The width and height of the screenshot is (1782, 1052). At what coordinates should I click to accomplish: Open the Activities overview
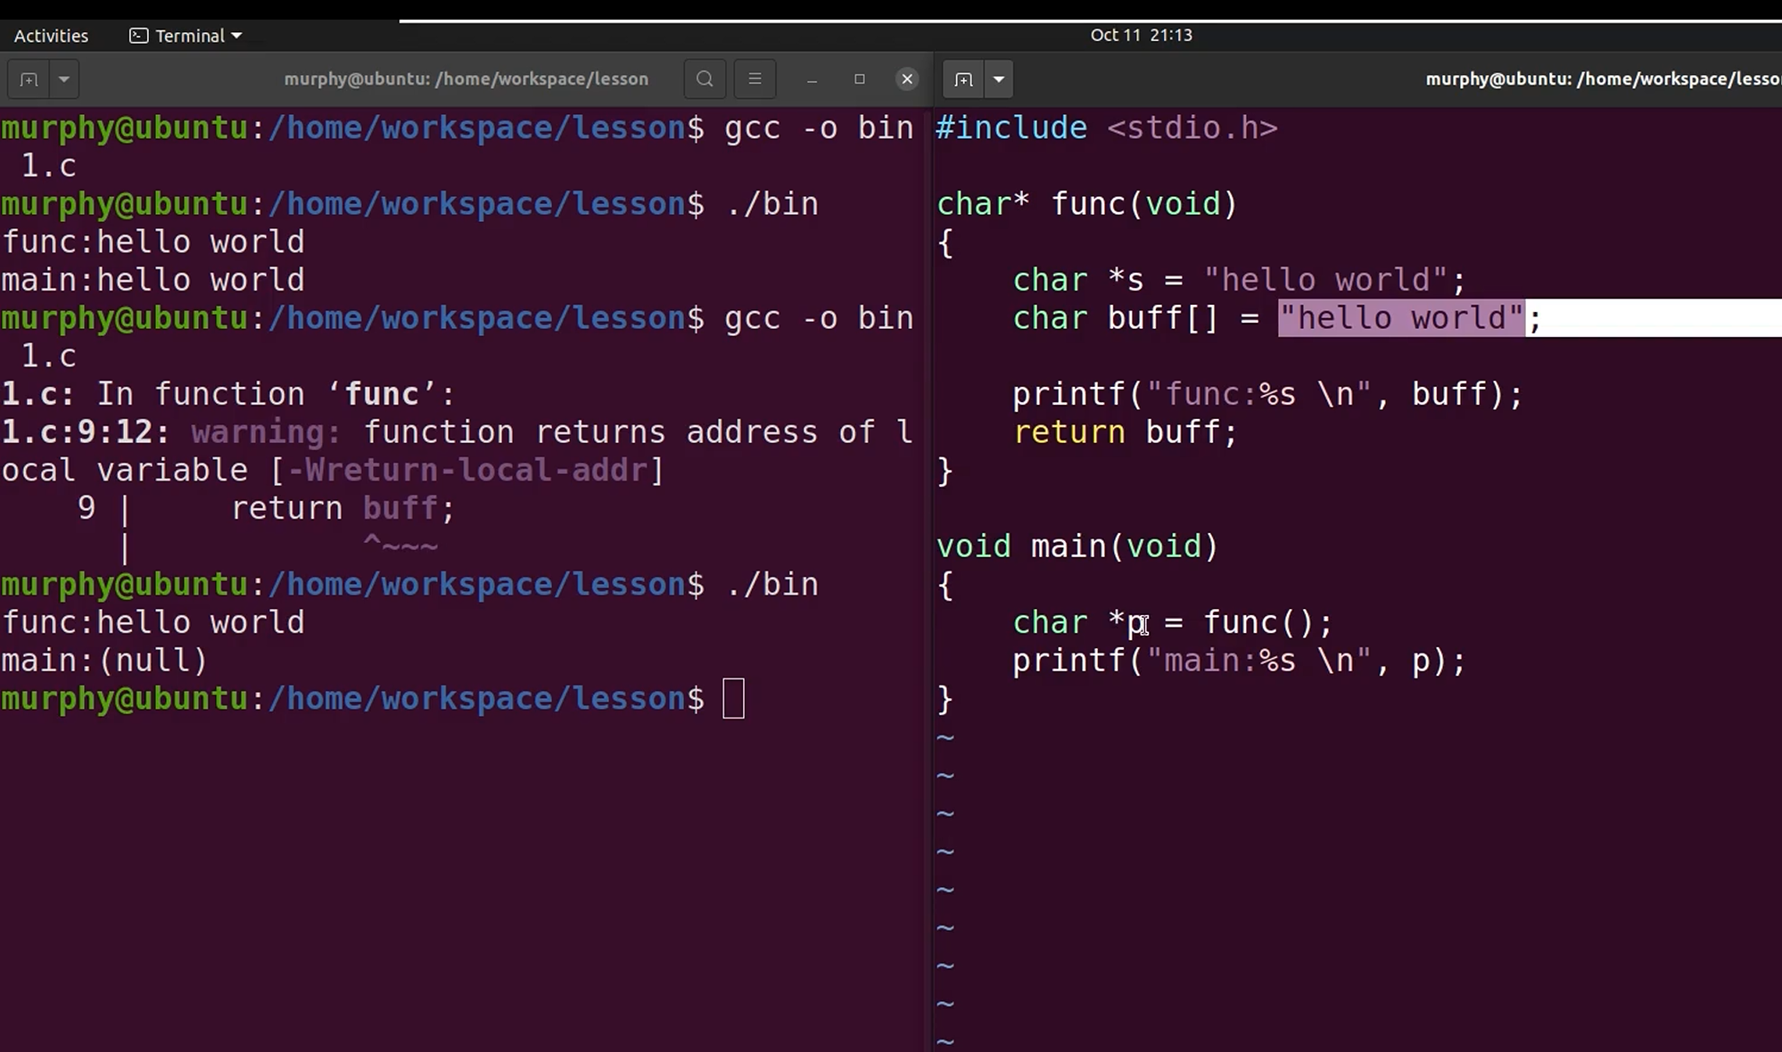click(51, 36)
